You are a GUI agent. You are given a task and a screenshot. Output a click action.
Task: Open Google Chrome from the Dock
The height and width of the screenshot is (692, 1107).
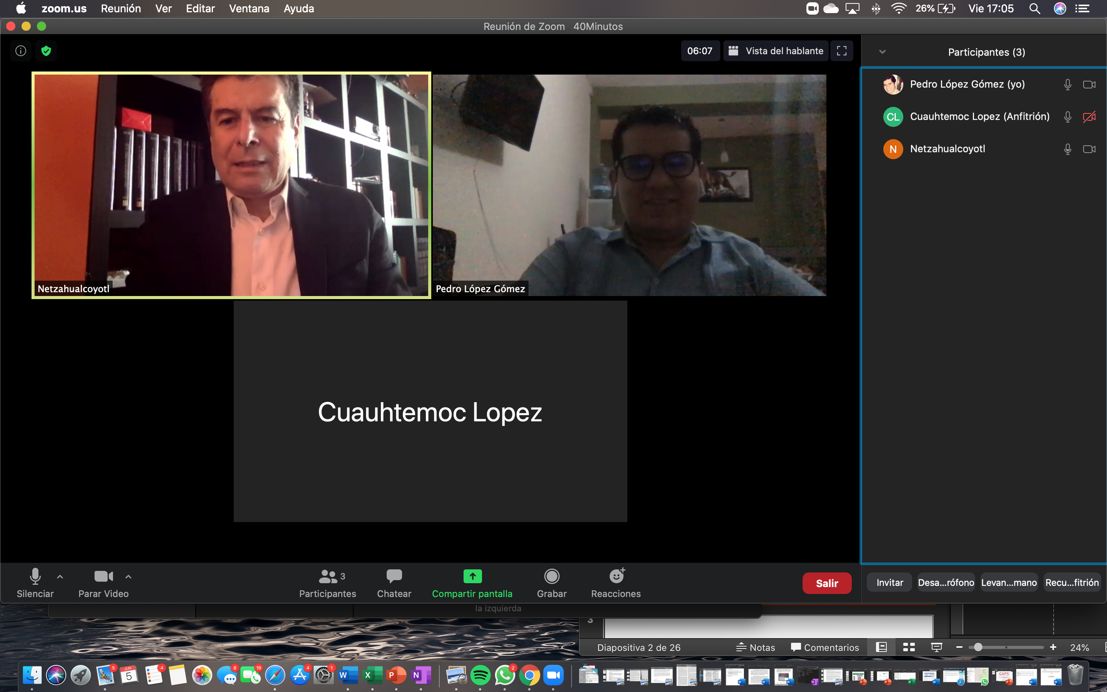pyautogui.click(x=529, y=675)
